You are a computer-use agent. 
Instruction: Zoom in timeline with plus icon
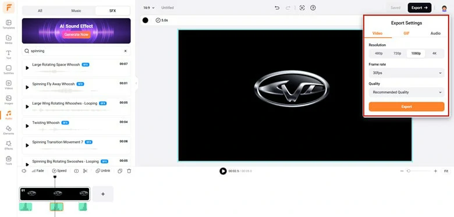coord(435,171)
